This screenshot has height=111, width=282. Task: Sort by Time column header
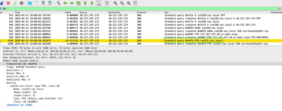[x=39, y=12]
